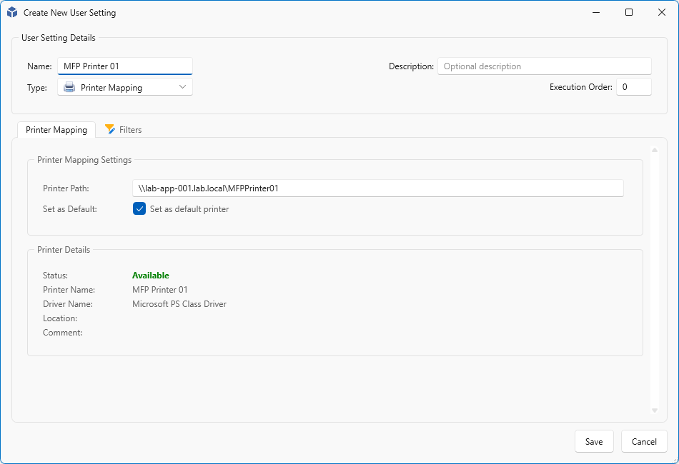Select the Execution Order box
Screen dimensions: 679x464
633,87
